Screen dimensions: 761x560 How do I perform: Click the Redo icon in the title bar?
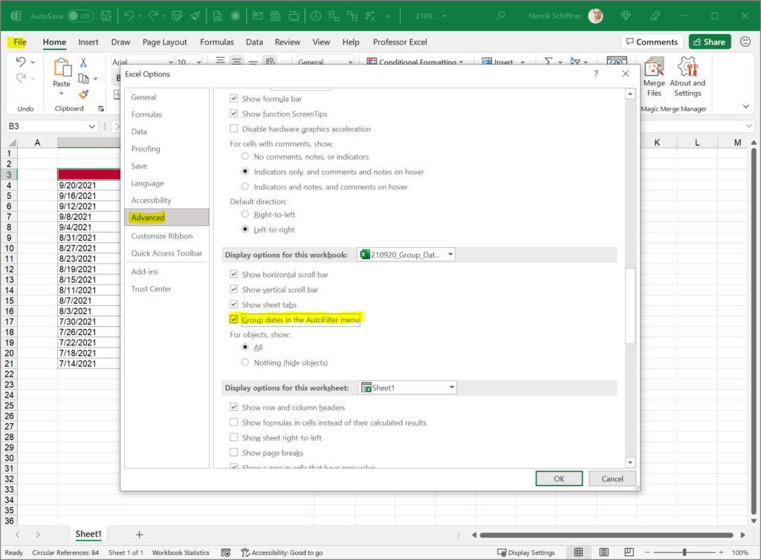coord(153,16)
